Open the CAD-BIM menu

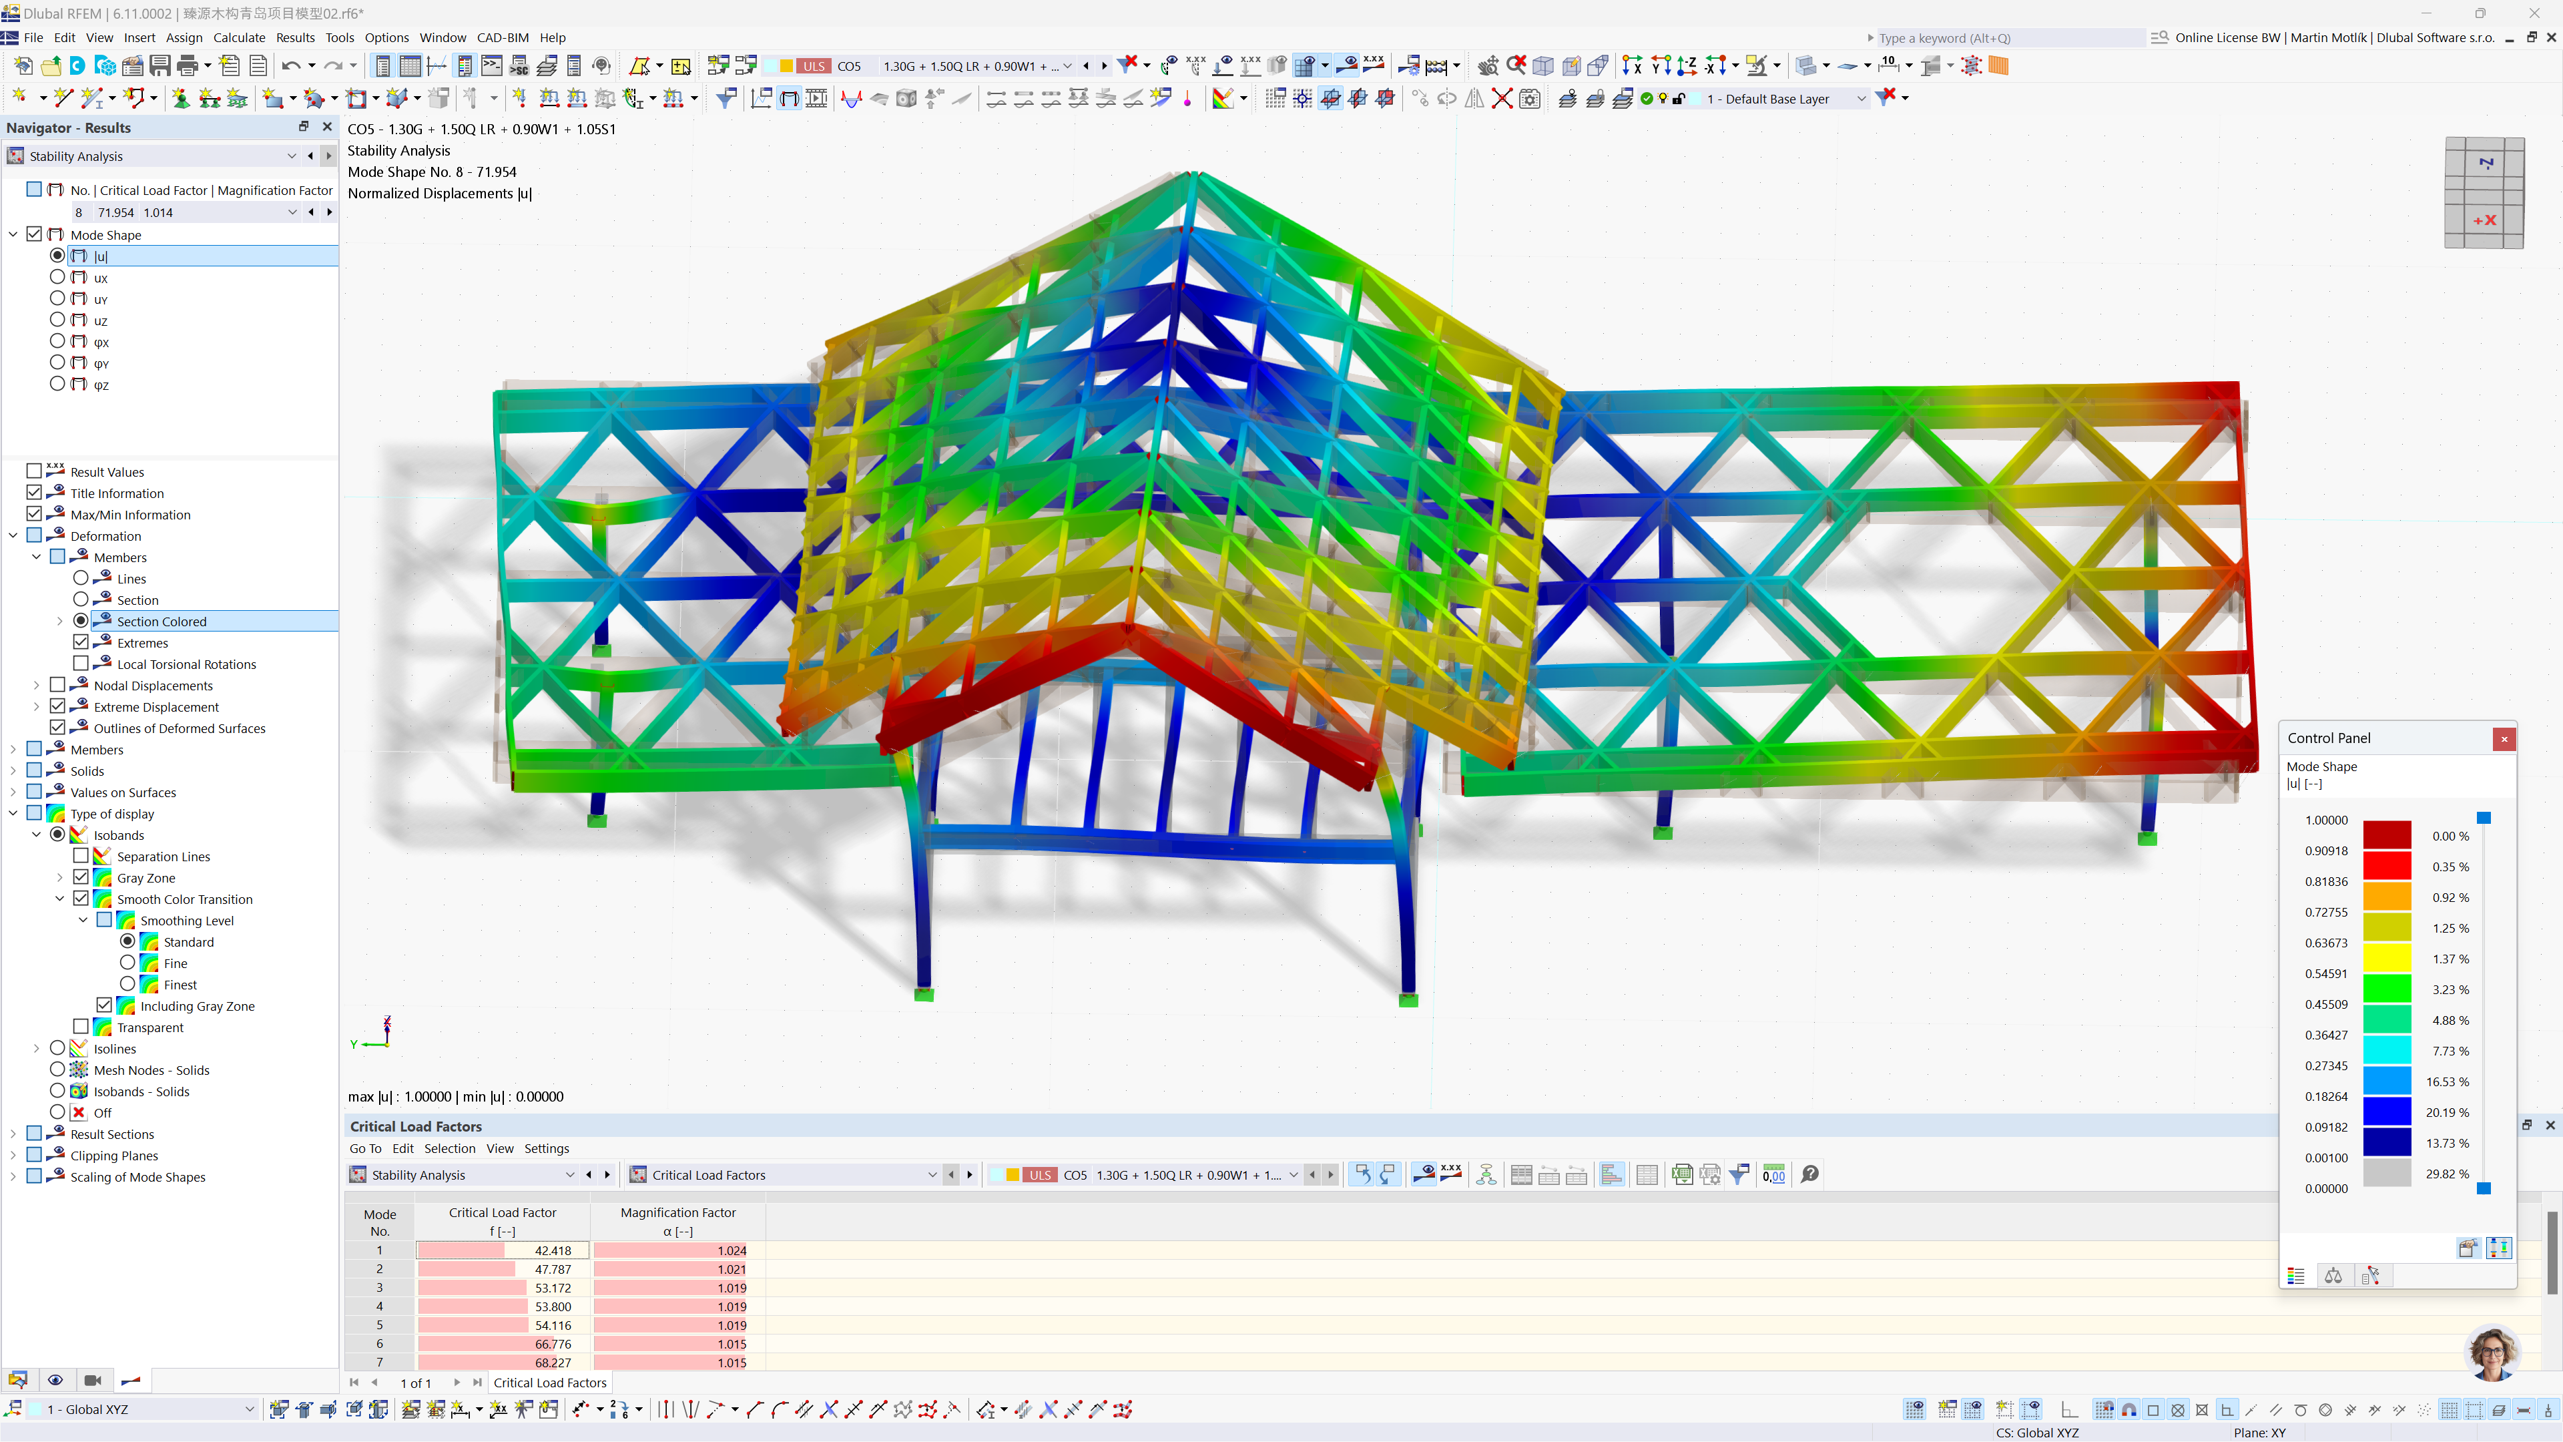(x=503, y=38)
